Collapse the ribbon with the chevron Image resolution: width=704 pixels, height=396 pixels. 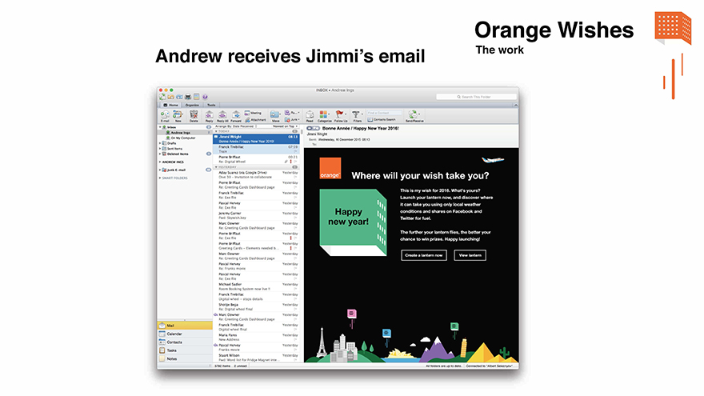tap(515, 105)
